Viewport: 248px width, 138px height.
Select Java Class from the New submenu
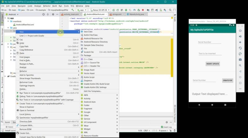coord(88,32)
